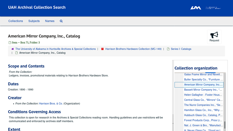Select Hamilton Glass Co., Inc. tree item

pos(203,110)
